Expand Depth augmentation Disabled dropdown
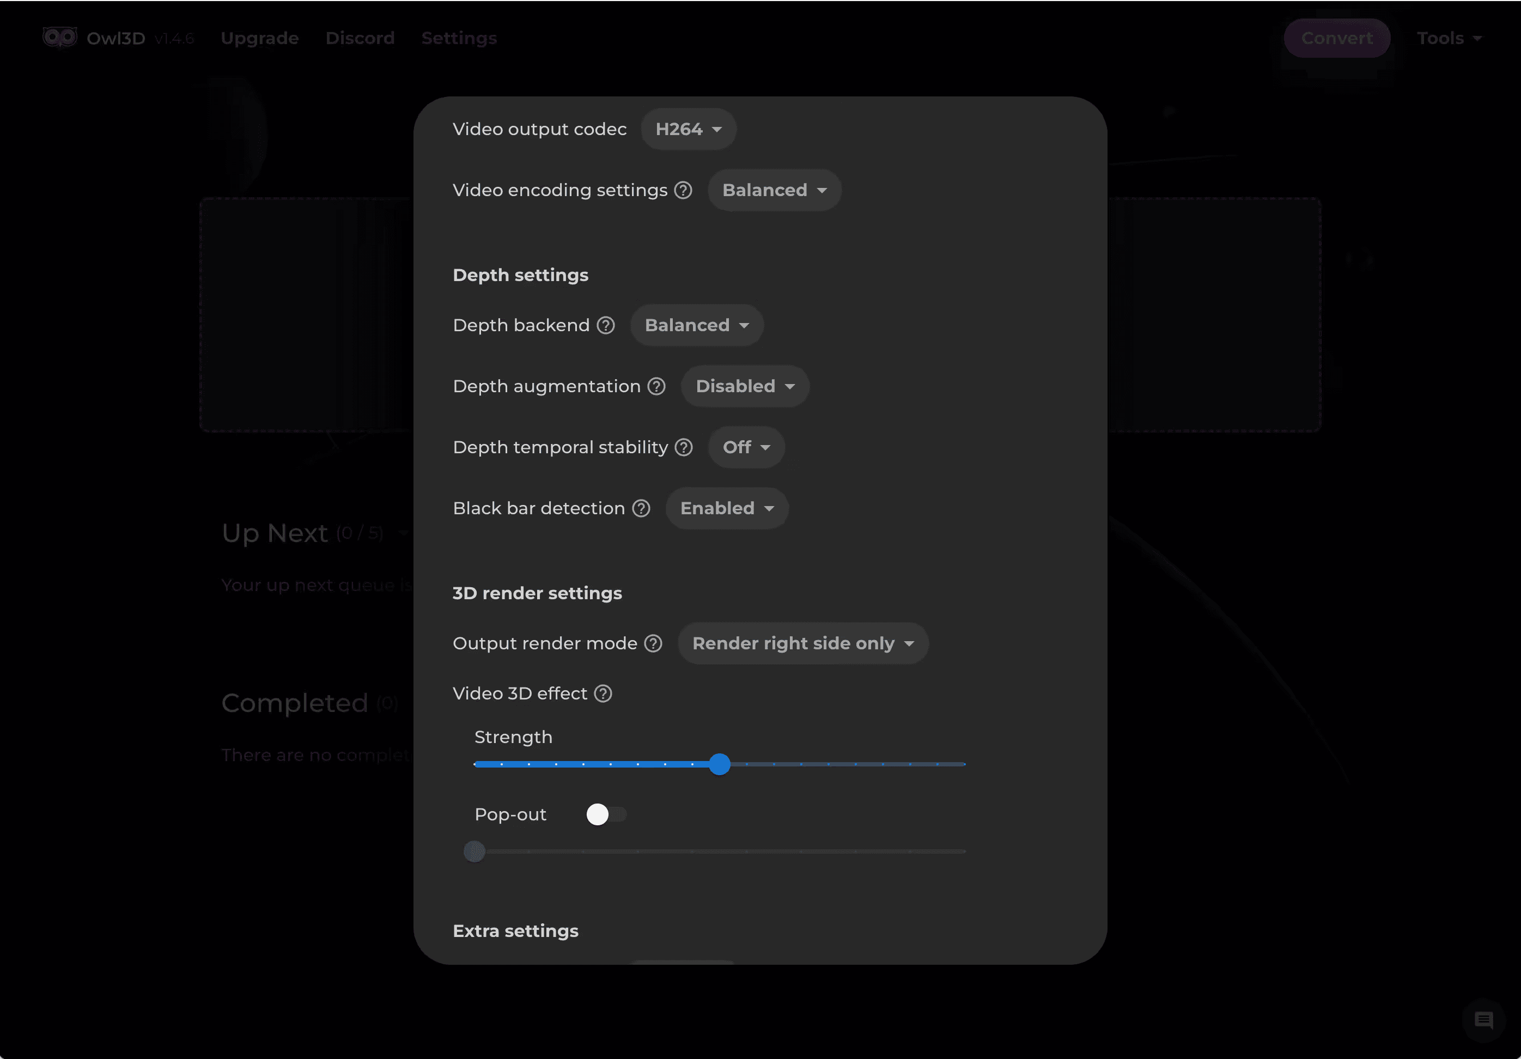The width and height of the screenshot is (1521, 1059). [745, 386]
